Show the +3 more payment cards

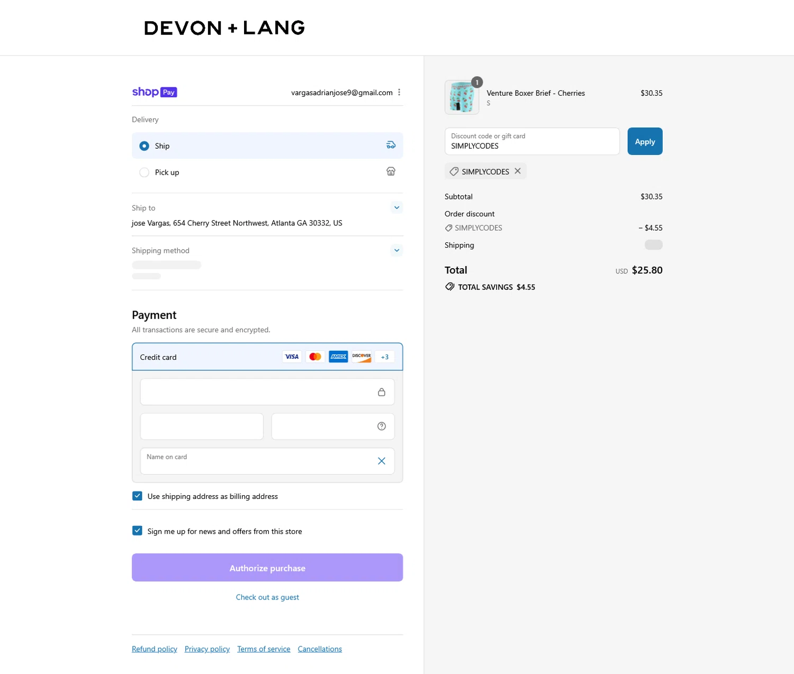[385, 357]
